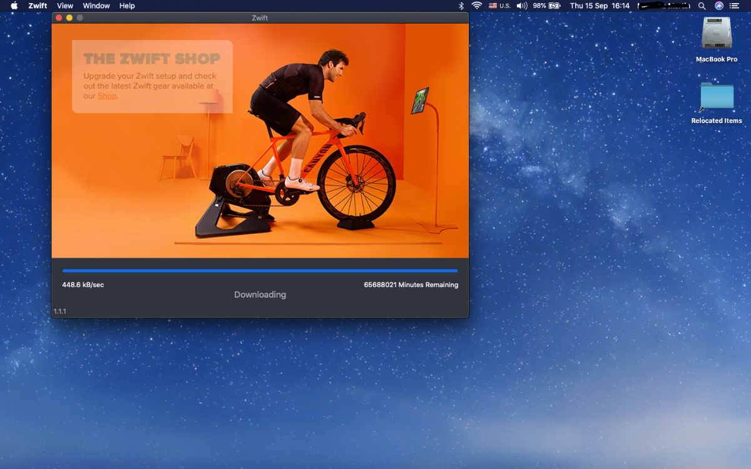Click the Zwift window title bar text
Viewport: 751px width, 469px height.
[260, 18]
